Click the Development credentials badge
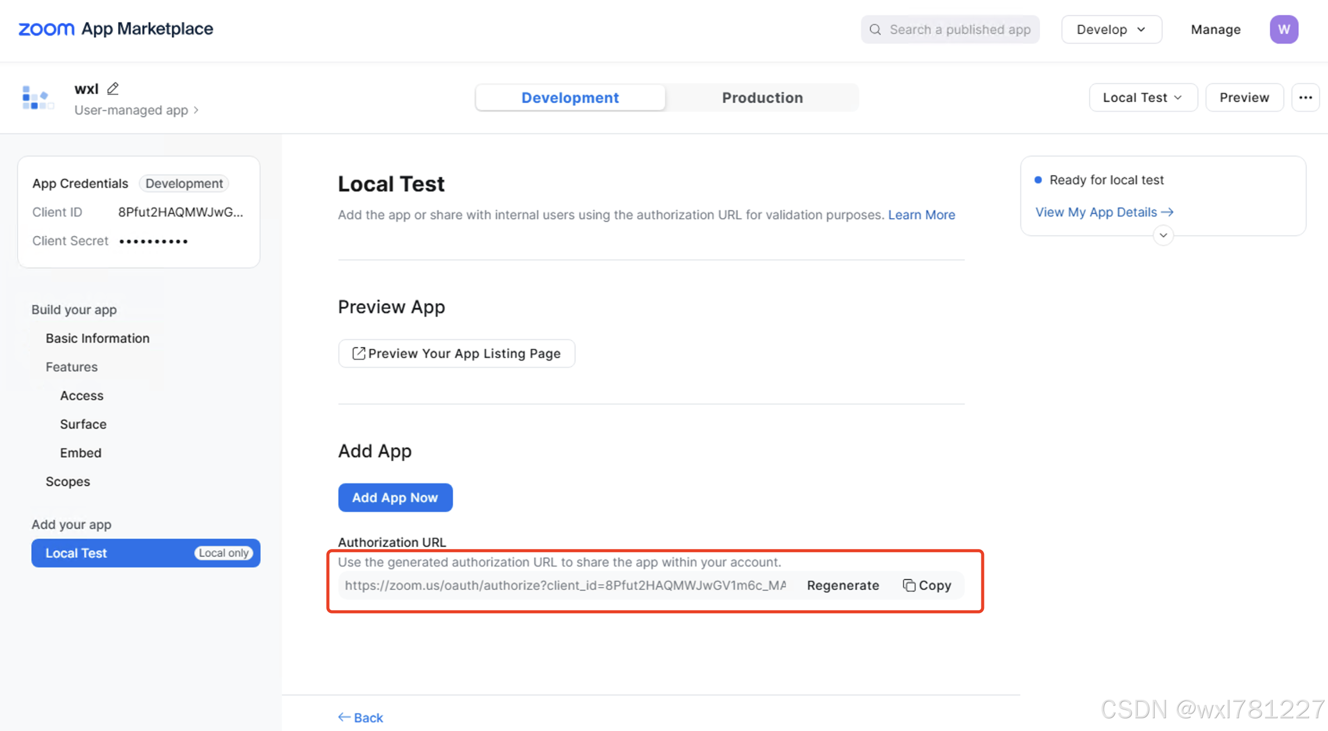 pyautogui.click(x=184, y=183)
